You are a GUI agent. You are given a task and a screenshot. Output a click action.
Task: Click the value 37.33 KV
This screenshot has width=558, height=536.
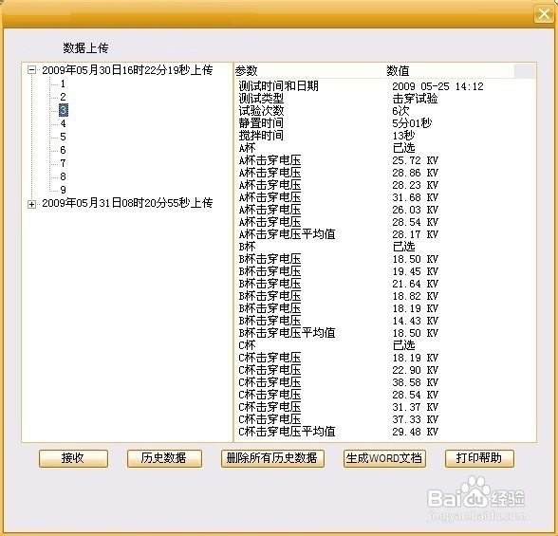[x=416, y=419]
